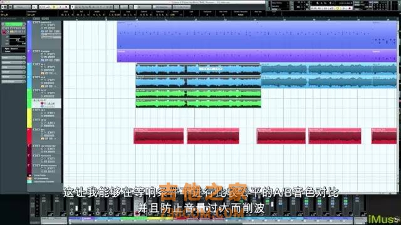Image resolution: width=401 pixels, height=225 pixels.
Task: Select the purple MIDI part on second track
Action: point(257,56)
